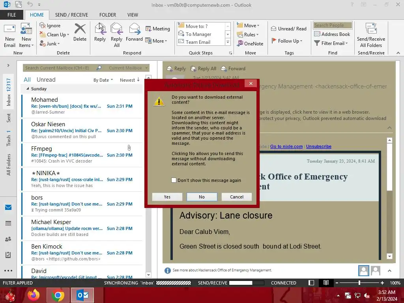Switch to the VIEW tab
Screen dimensions: 404x303
pyautogui.click(x=133, y=15)
